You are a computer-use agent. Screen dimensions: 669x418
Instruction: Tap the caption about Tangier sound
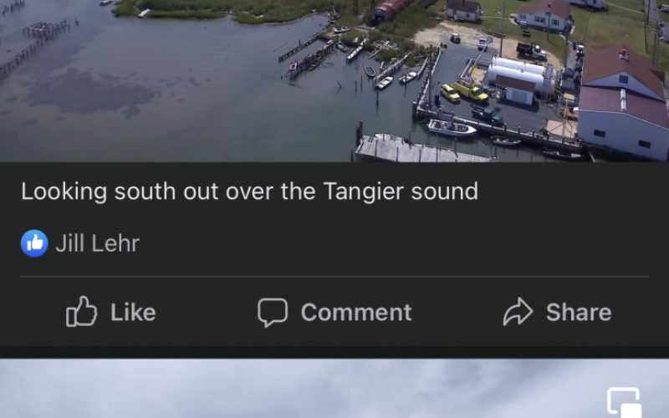[x=249, y=191]
